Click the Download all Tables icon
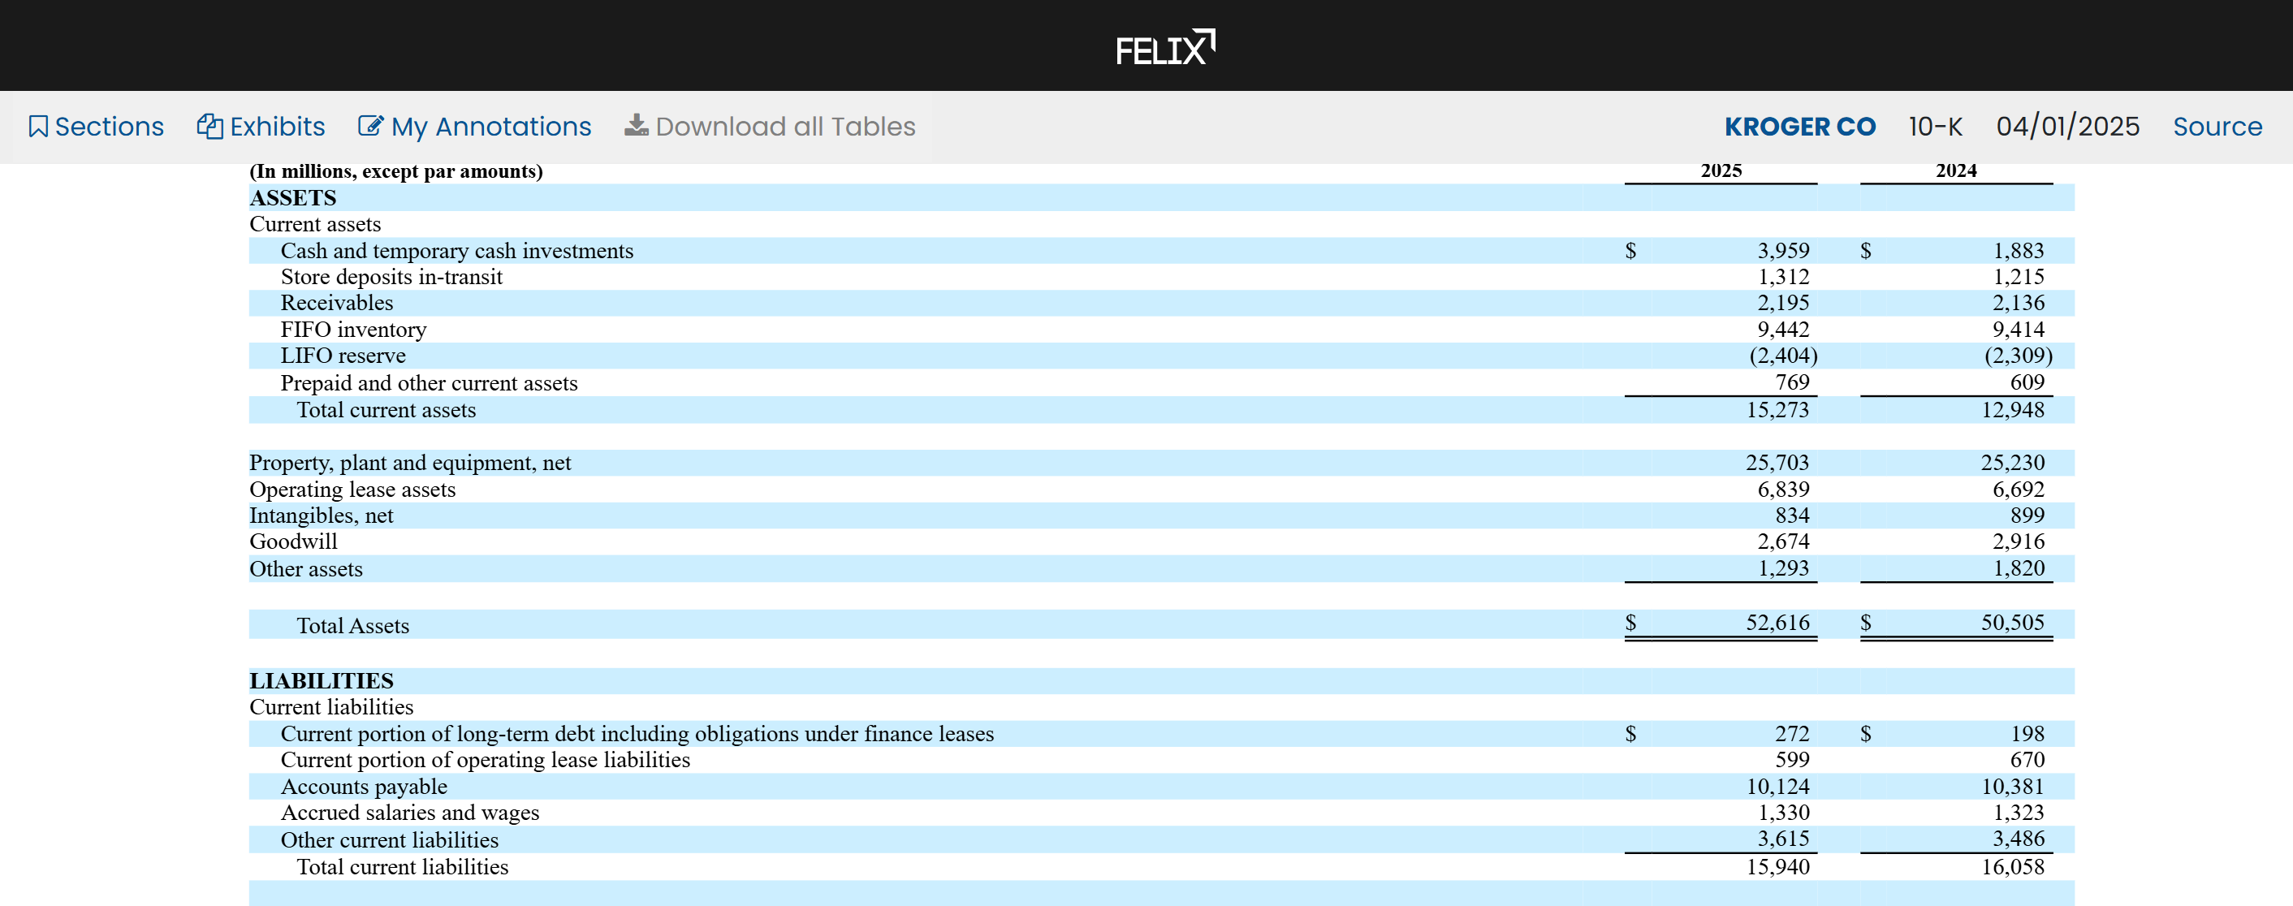Image resolution: width=2293 pixels, height=906 pixels. click(x=636, y=127)
